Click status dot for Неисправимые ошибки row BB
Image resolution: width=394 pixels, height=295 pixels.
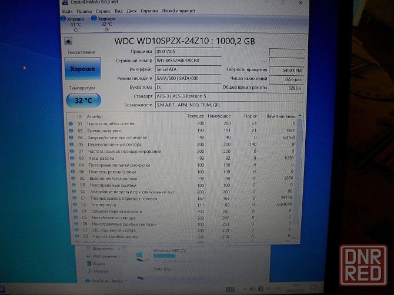click(x=74, y=185)
